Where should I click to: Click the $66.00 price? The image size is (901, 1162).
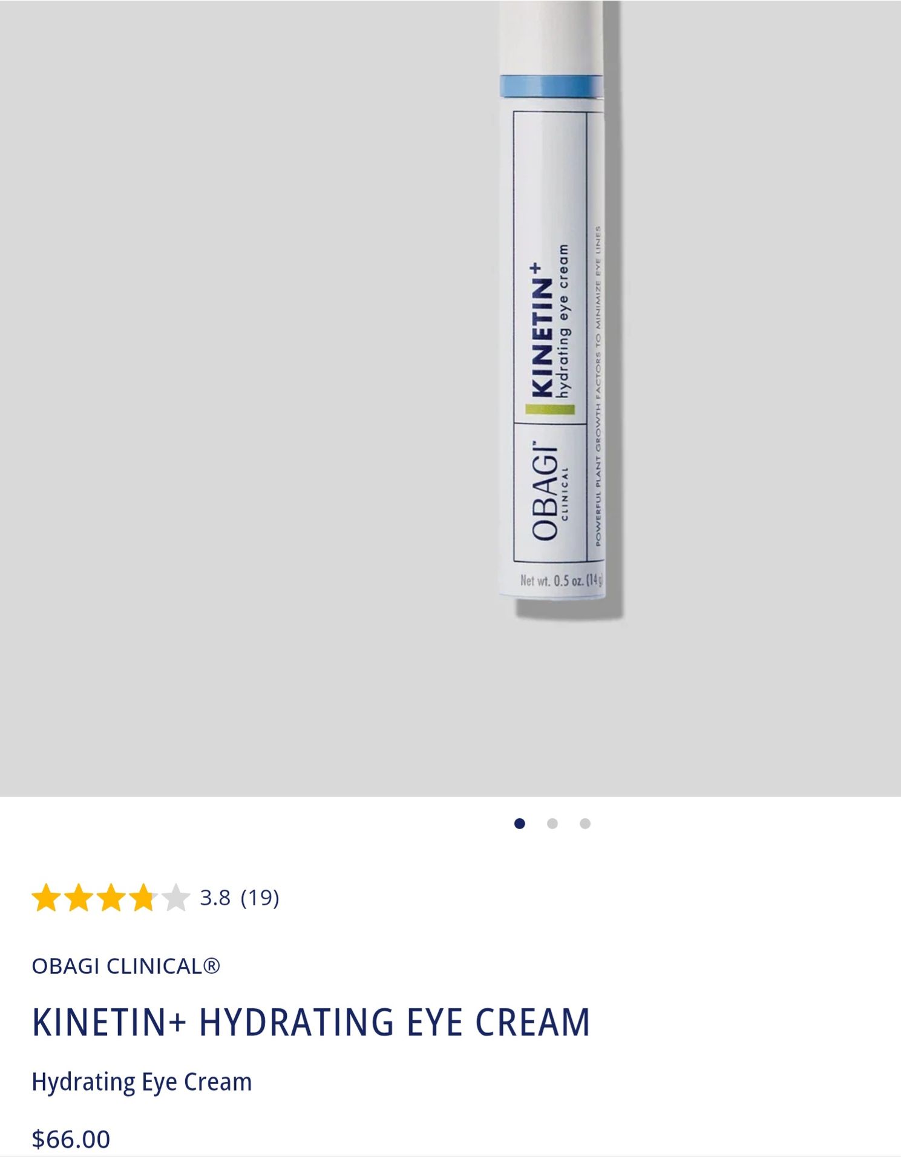(x=71, y=1139)
